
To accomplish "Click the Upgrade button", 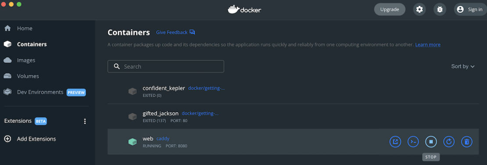I will point(390,9).
